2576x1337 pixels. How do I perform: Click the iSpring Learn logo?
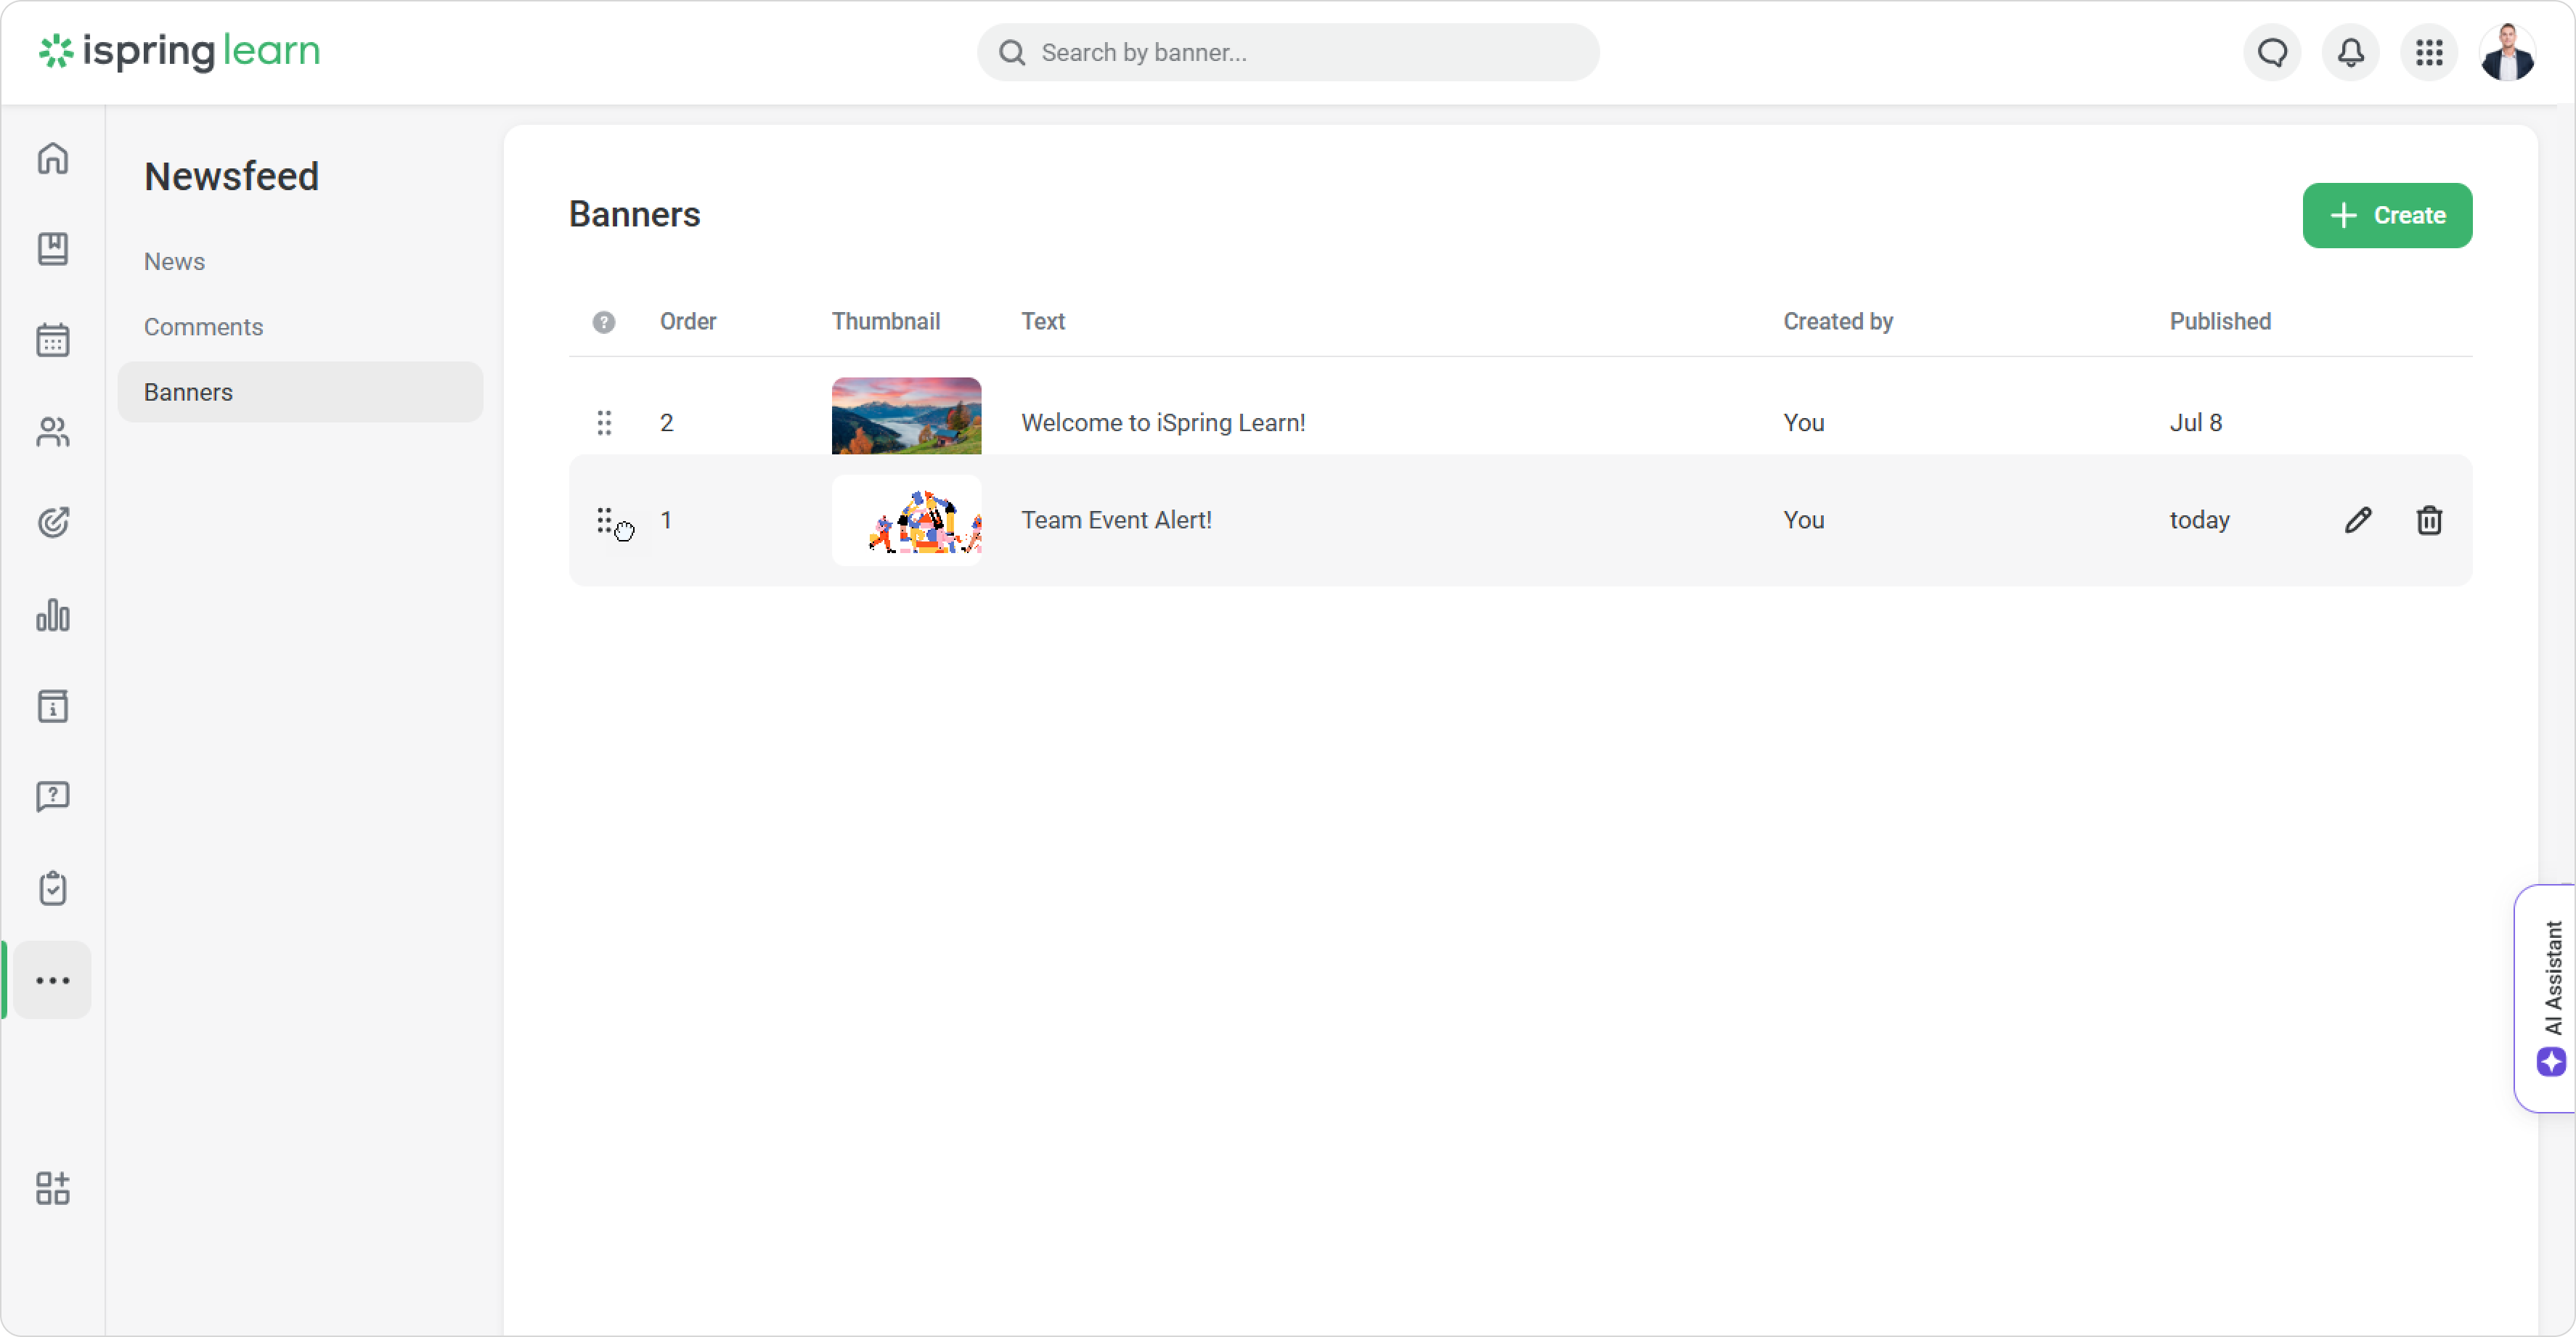pos(180,51)
